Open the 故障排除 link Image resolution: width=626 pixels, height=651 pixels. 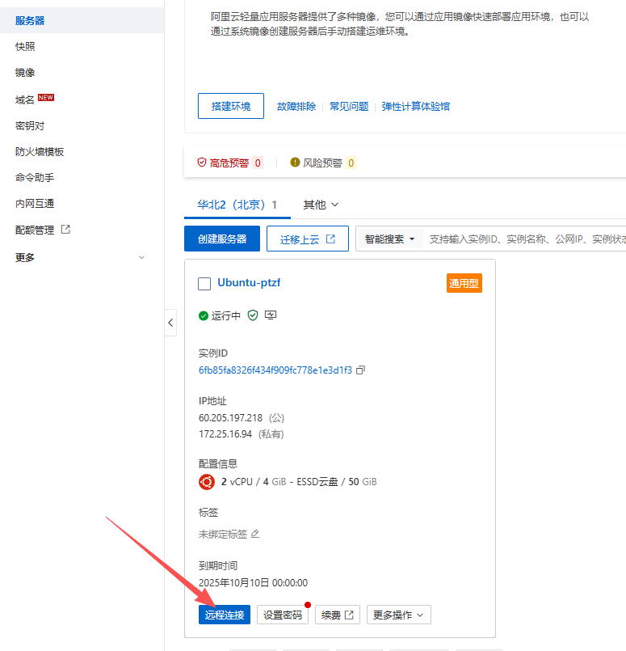pos(296,107)
